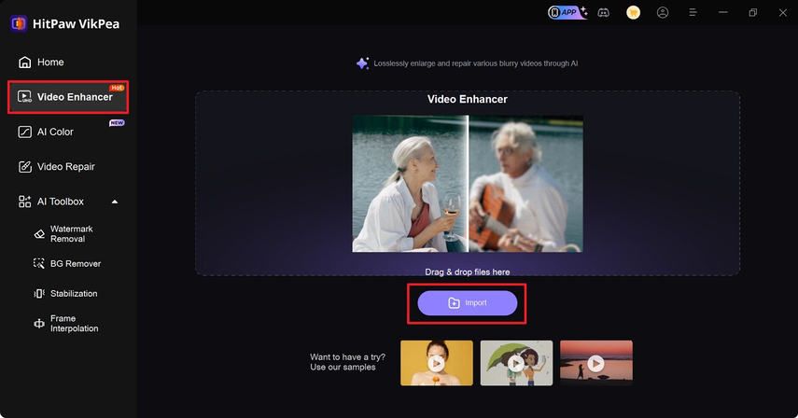This screenshot has width=798, height=418.
Task: Click 'Losslessly enlarge and repair' tagline text
Action: pos(476,63)
